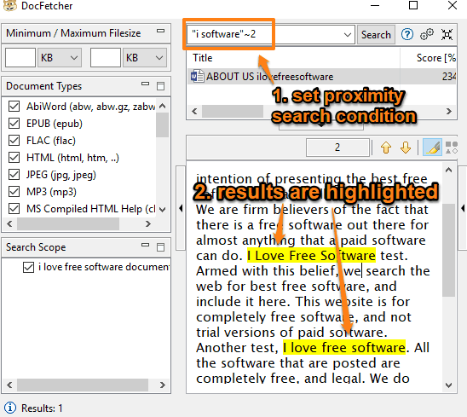Image resolution: width=467 pixels, height=417 pixels.
Task: Close the DocFetcher window
Action: (453, 5)
